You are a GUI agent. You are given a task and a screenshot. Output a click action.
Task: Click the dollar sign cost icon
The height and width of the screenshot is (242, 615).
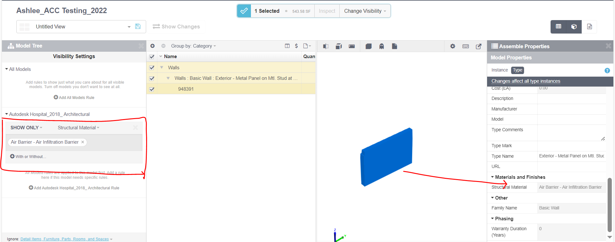[x=296, y=46]
